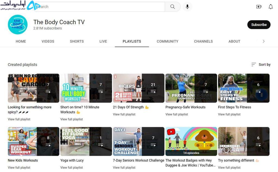Click playlist icon on Fit Flow Yoga thumbnail

100,145
